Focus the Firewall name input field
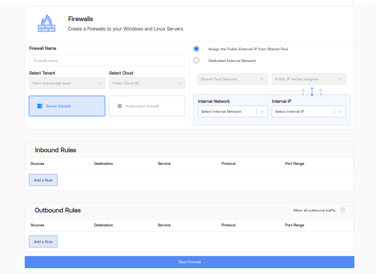 (107, 61)
